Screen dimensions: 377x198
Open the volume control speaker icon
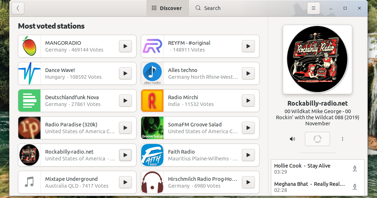click(292, 139)
